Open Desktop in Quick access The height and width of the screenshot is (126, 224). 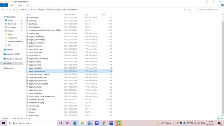tap(11, 20)
